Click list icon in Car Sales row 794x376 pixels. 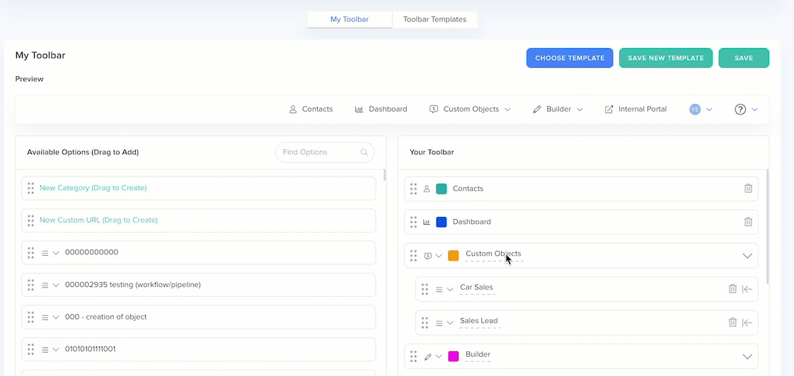(x=439, y=290)
